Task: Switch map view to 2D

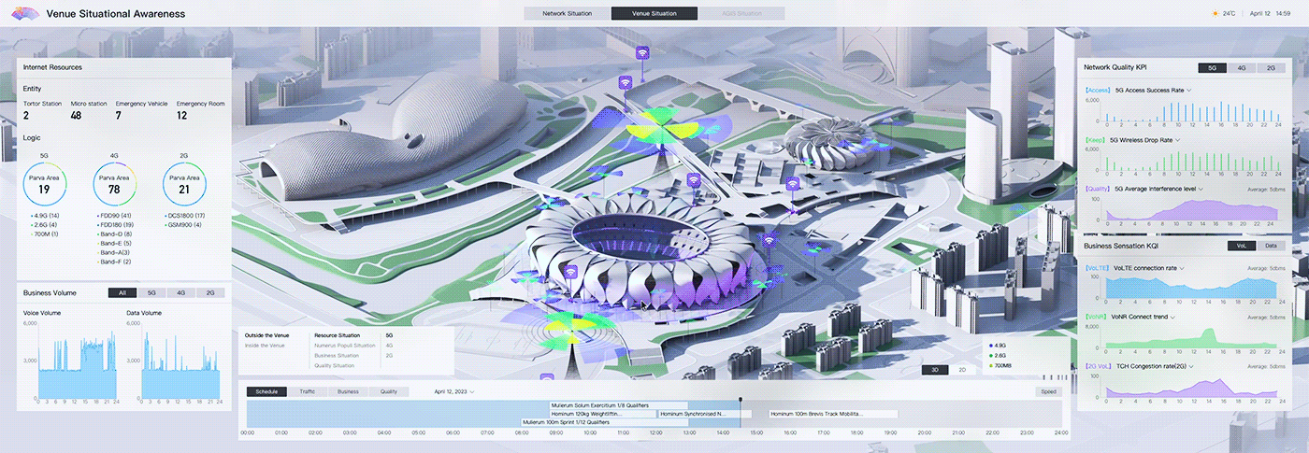Action: tap(962, 370)
